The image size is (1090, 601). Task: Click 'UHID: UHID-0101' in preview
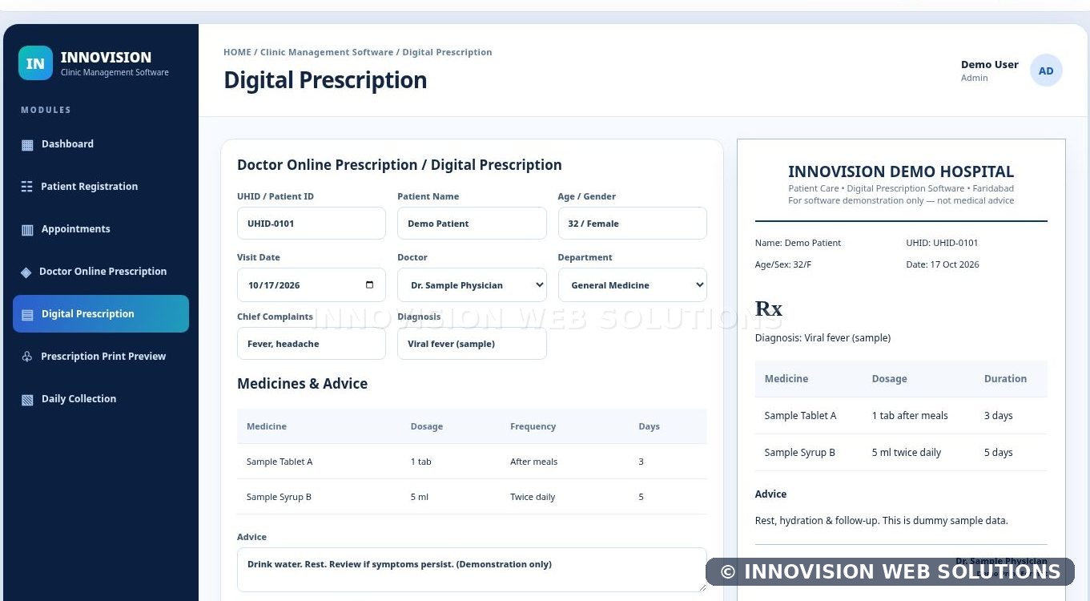coord(942,243)
